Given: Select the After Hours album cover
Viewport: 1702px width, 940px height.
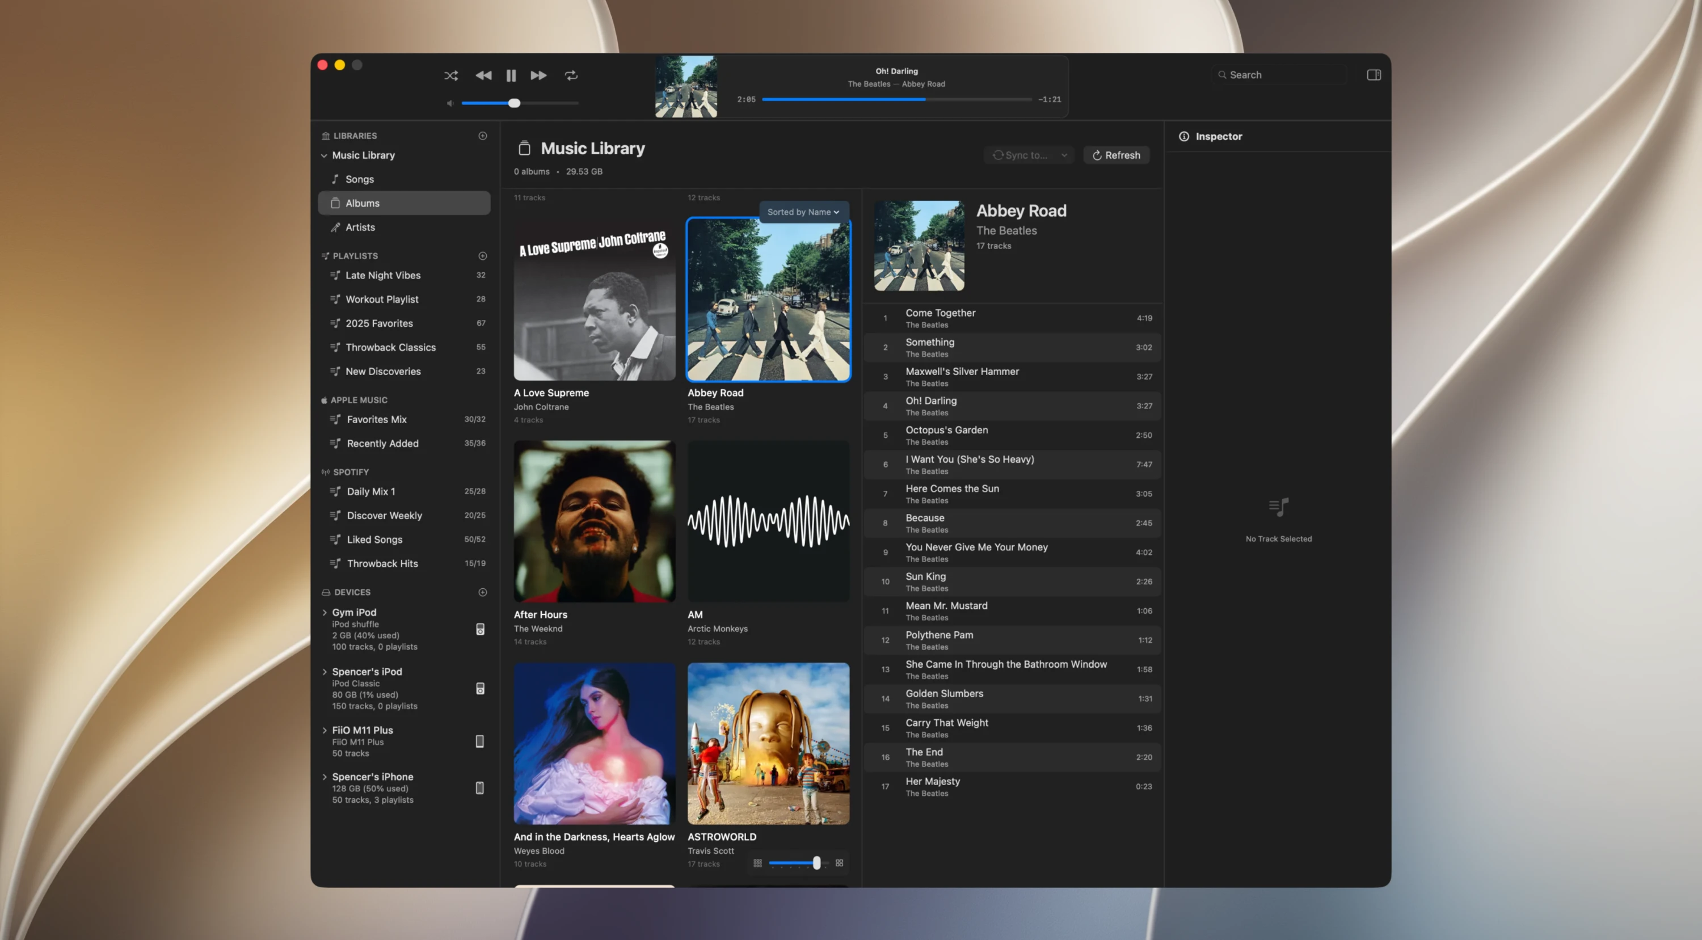Looking at the screenshot, I should (x=595, y=521).
